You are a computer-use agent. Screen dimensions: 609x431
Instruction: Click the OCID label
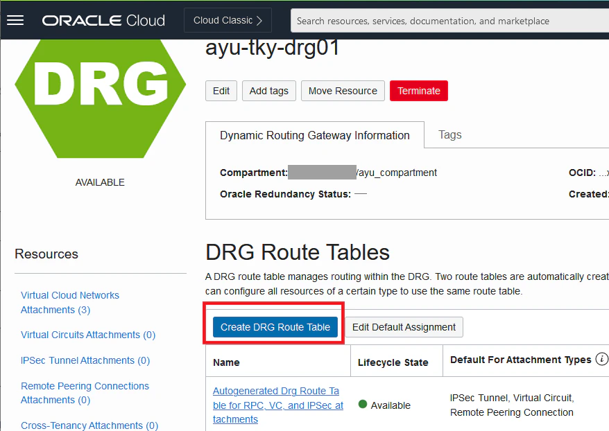click(582, 173)
